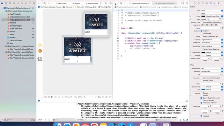Open the Test navigator diamond icon
This screenshot has width=224, height=126.
pos(22,3)
